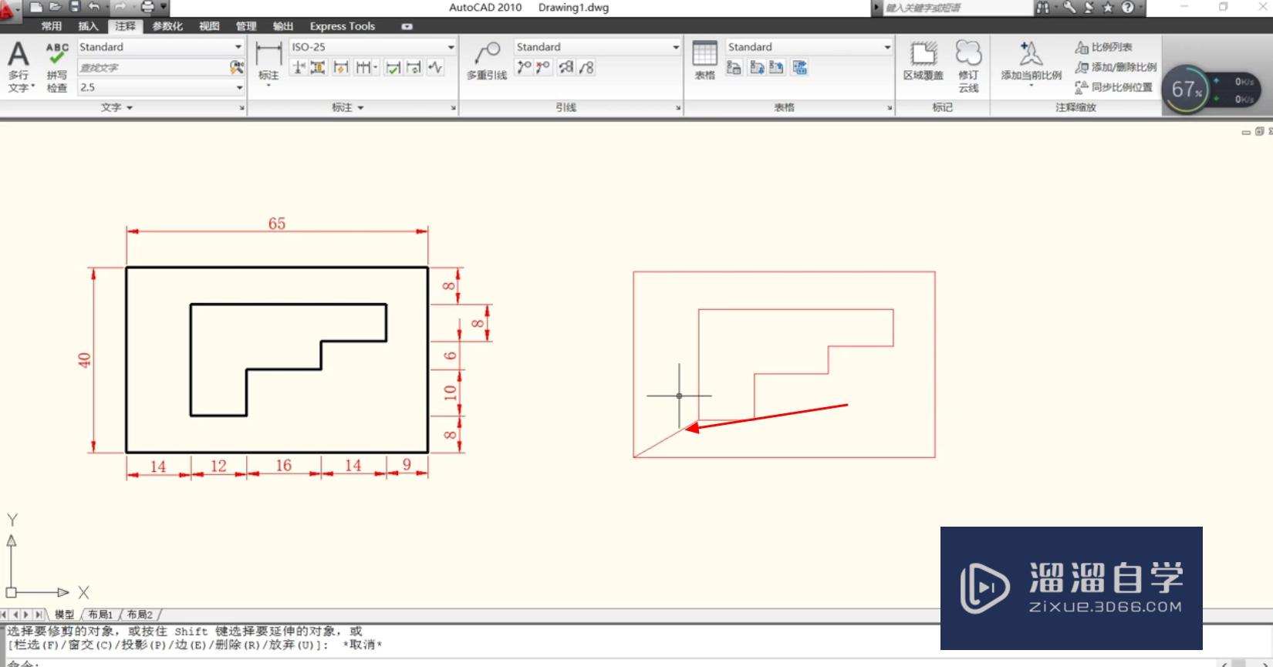The image size is (1273, 667).
Task: Open the 常用 ribbon tab
Action: pos(52,26)
